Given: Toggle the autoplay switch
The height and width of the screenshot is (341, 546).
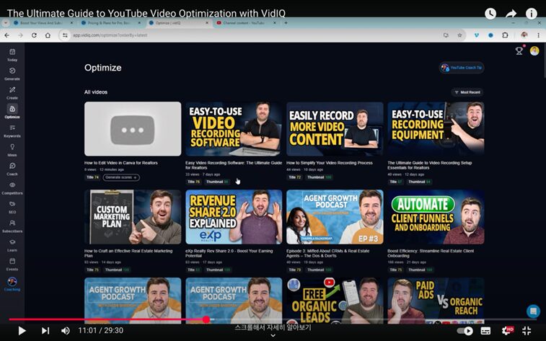Looking at the screenshot, I should point(465,331).
